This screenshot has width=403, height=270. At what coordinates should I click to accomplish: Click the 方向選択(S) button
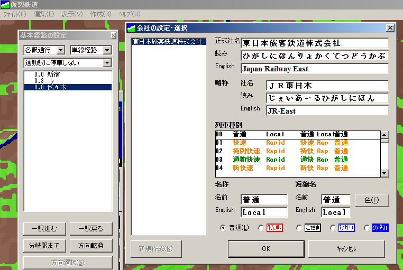coord(68,263)
